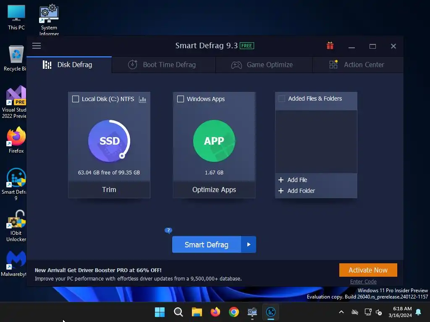Open the OneDrive tray icon
This screenshot has width=430, height=322.
tap(355, 312)
